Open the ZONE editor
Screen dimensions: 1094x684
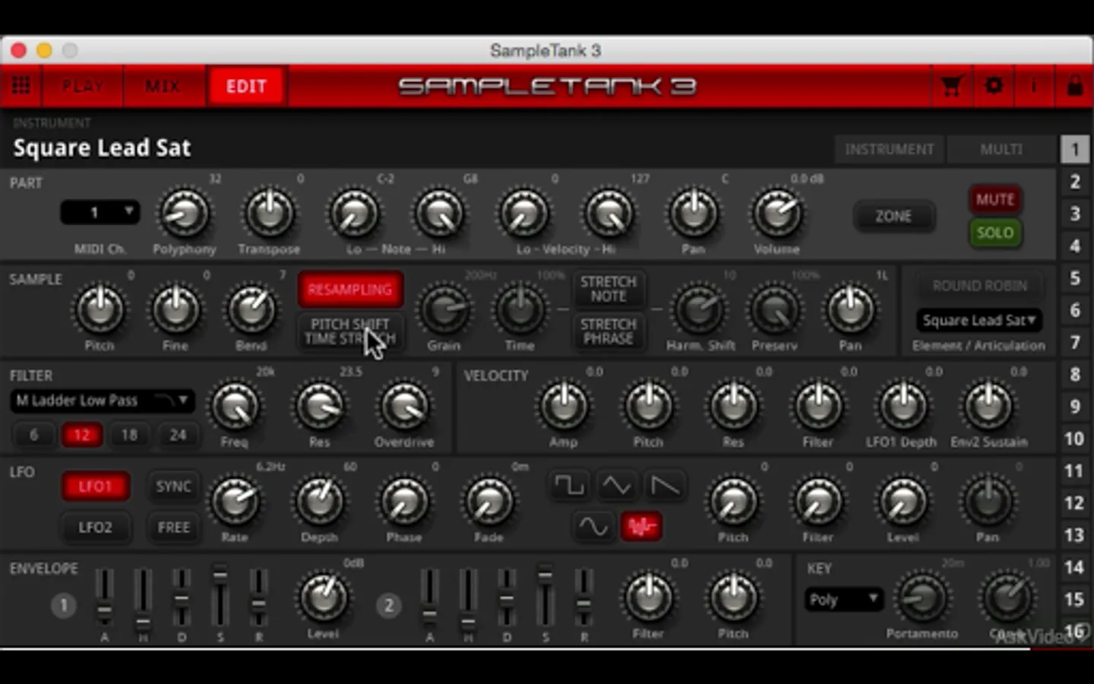[894, 216]
